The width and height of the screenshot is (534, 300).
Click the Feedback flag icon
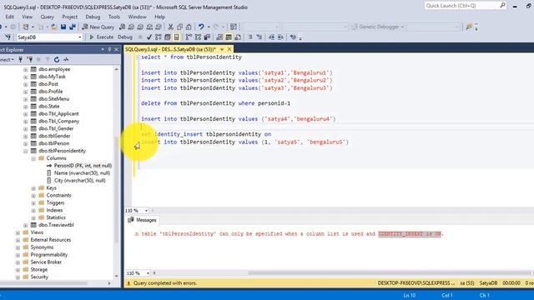469,27
